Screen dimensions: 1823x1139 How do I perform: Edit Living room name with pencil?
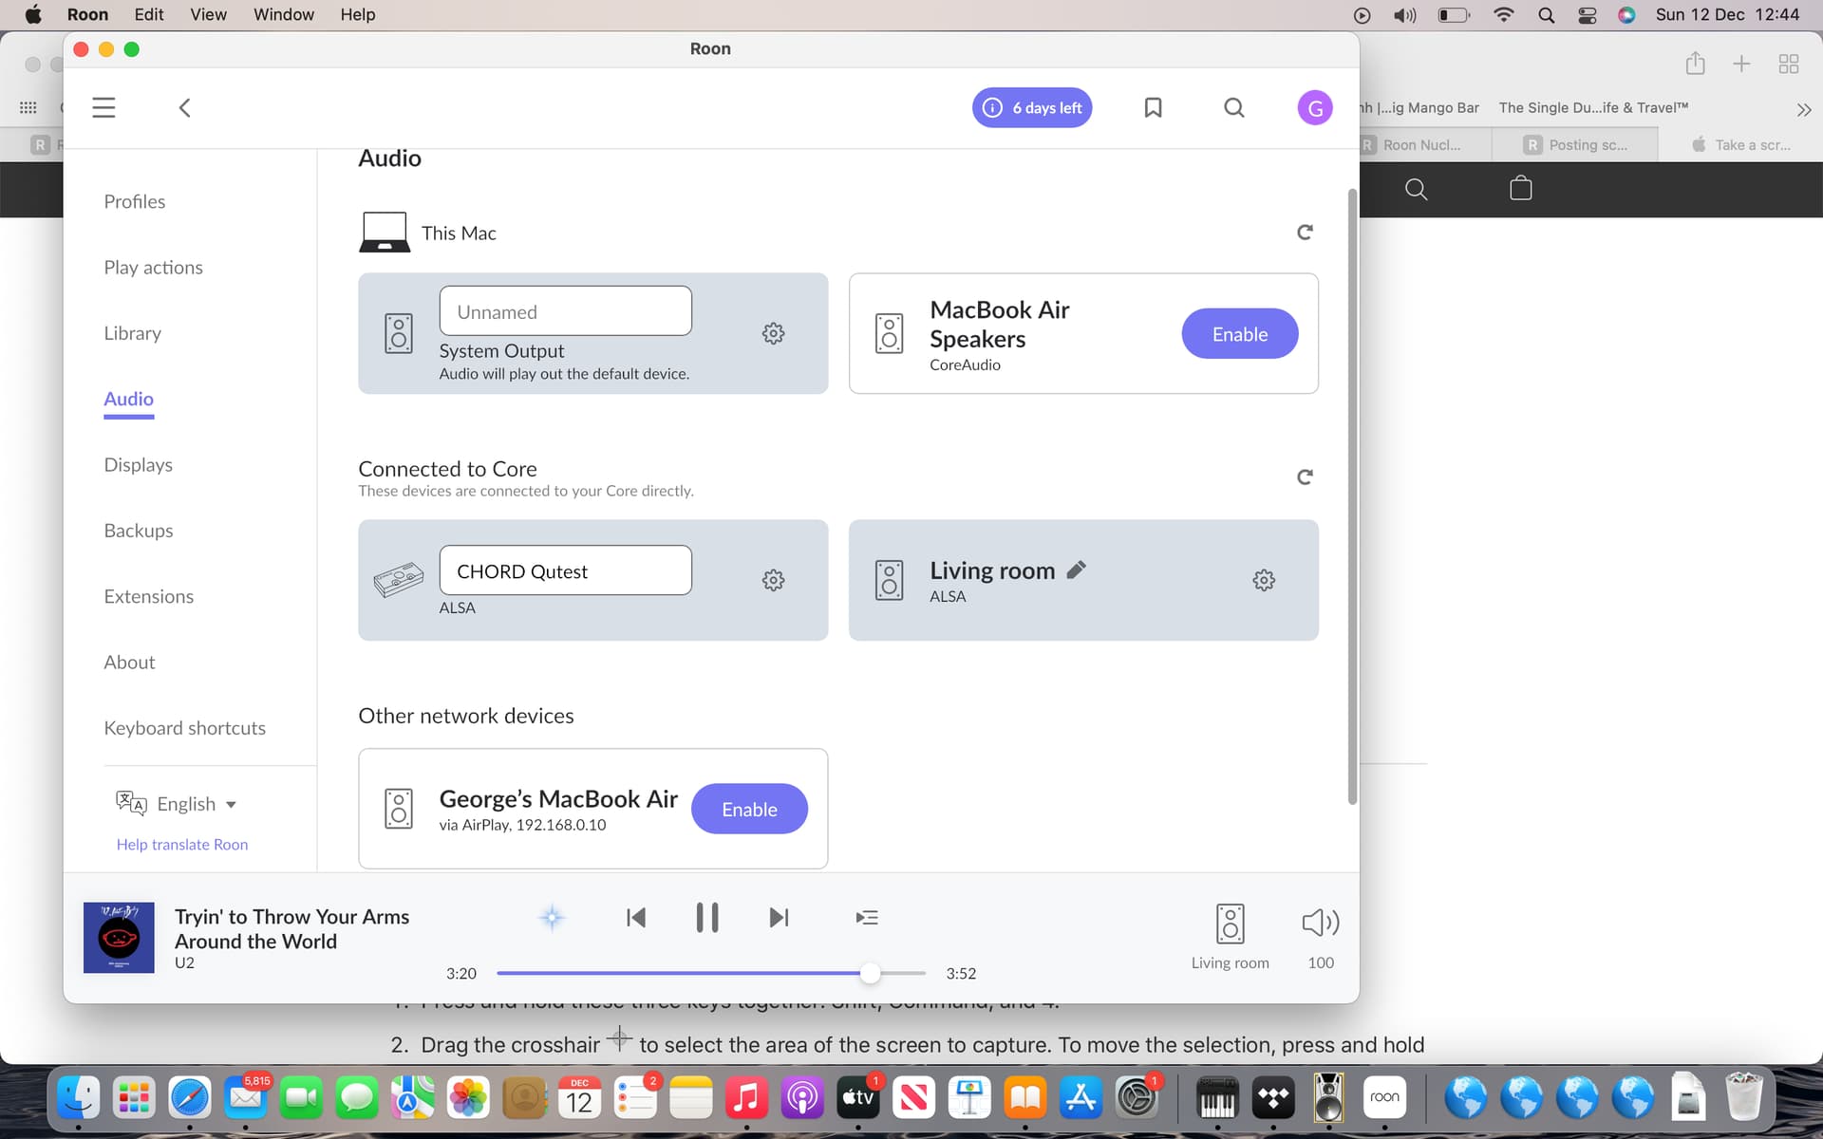tap(1076, 569)
